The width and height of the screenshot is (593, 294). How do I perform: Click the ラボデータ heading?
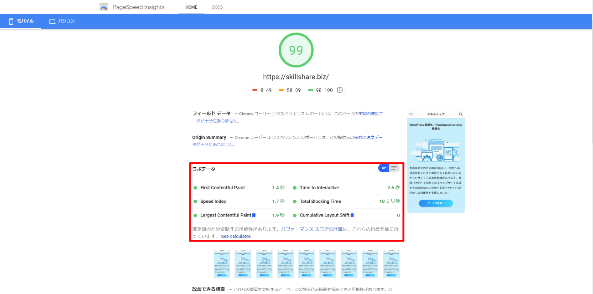(204, 169)
